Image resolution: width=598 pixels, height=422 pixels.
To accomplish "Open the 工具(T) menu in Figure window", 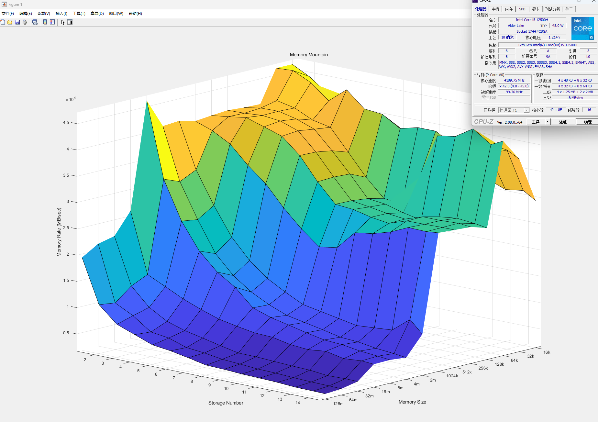I will [x=79, y=13].
